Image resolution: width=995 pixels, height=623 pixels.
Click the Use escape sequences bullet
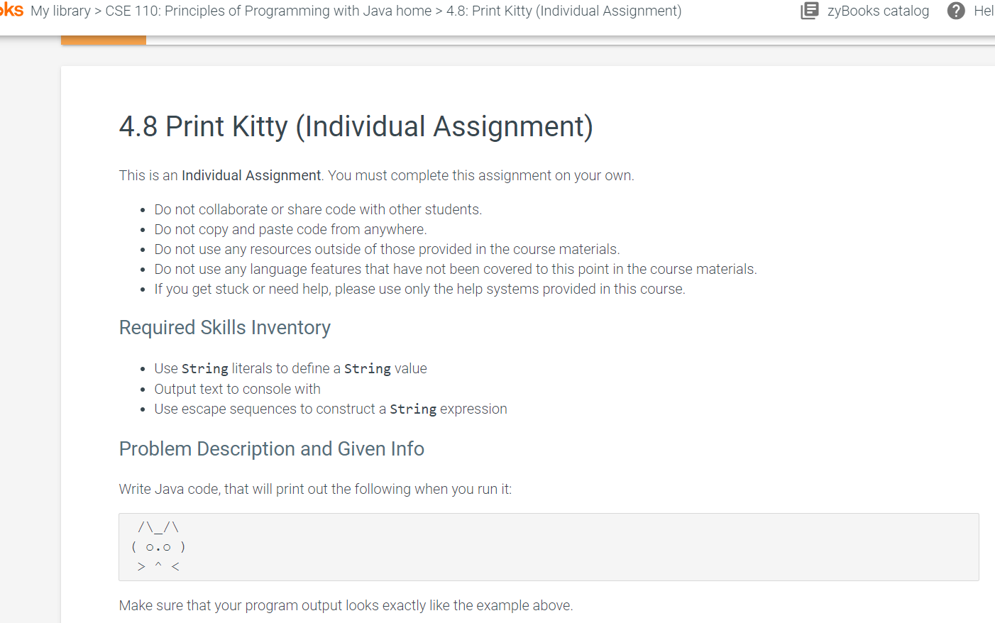click(x=331, y=409)
